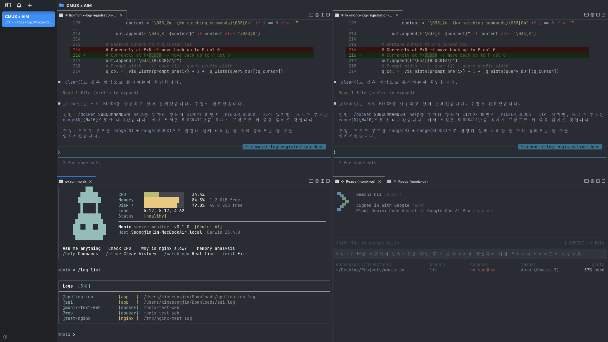Close fix-monix-log-registration tab in top-left pane
This screenshot has height=342, width=608.
(x=121, y=15)
